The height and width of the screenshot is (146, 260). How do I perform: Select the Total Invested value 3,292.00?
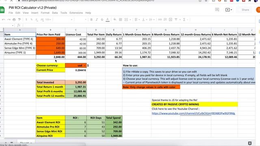click(76, 82)
